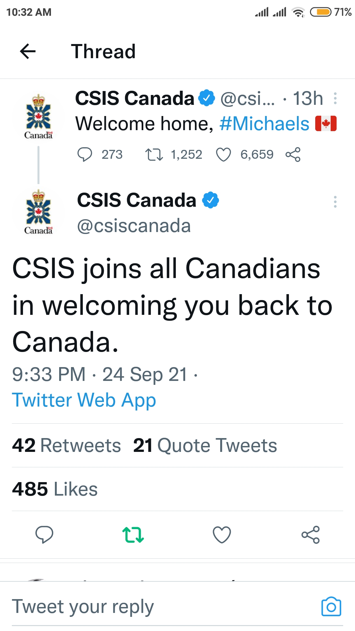View the 42 Retweets list

(x=67, y=446)
